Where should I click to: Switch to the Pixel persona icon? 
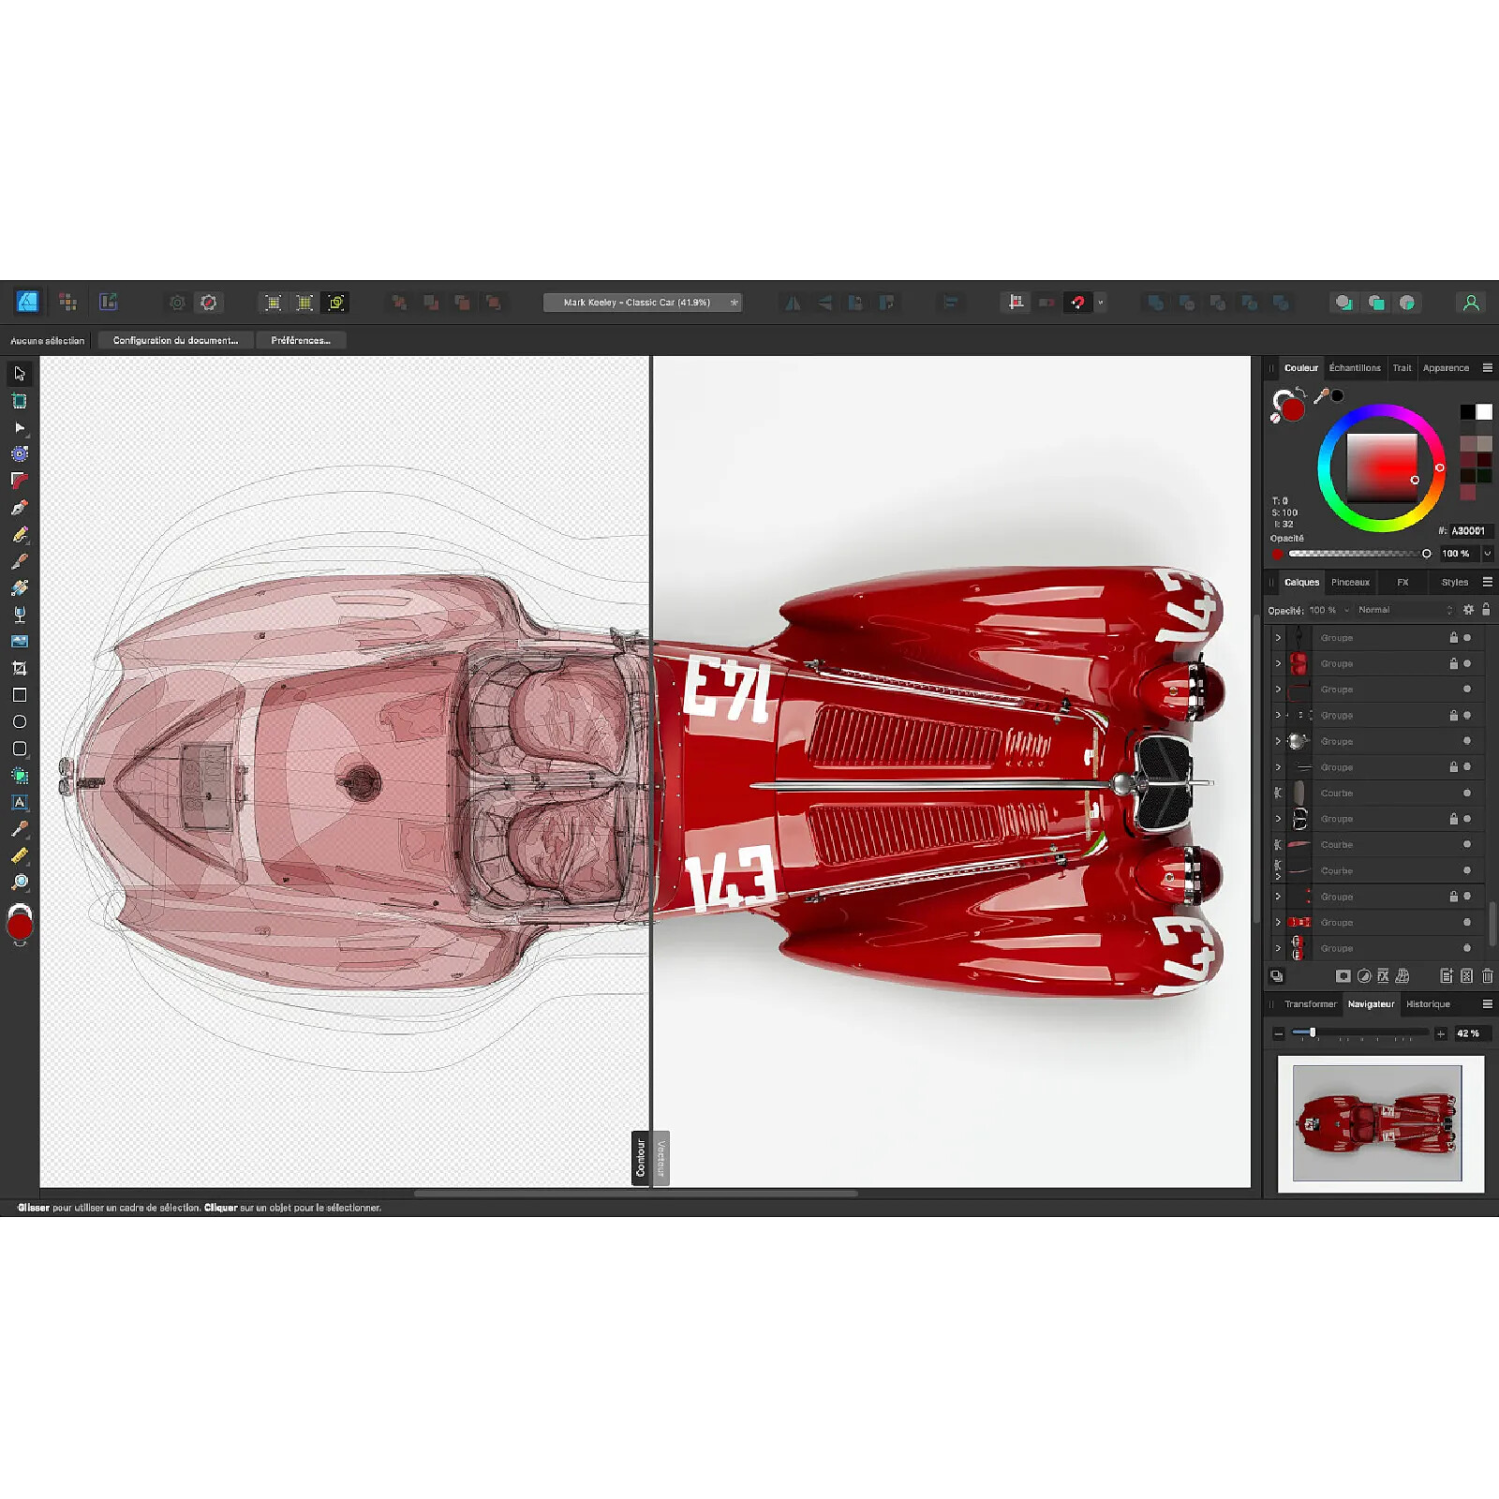(x=67, y=302)
